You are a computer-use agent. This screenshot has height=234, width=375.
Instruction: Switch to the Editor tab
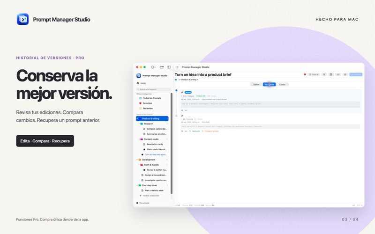pos(256,85)
